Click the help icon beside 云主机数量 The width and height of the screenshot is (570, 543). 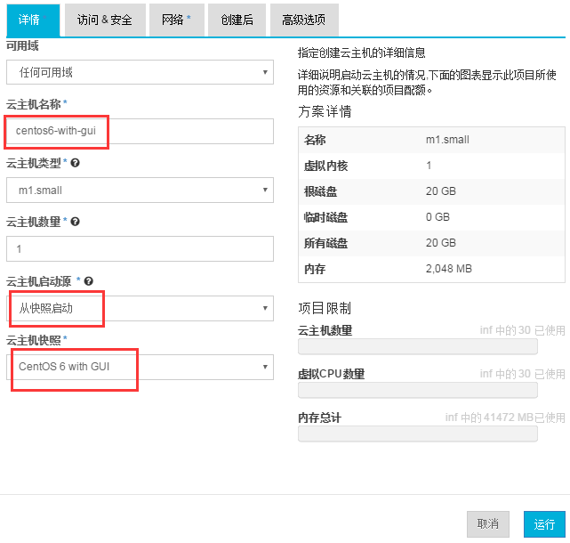pyautogui.click(x=75, y=222)
